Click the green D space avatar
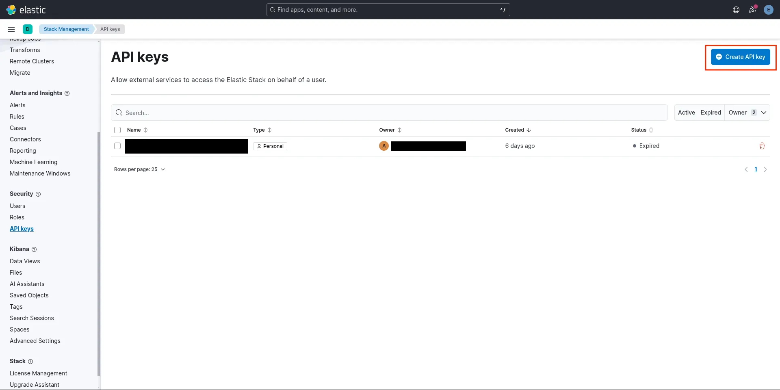 tap(28, 29)
